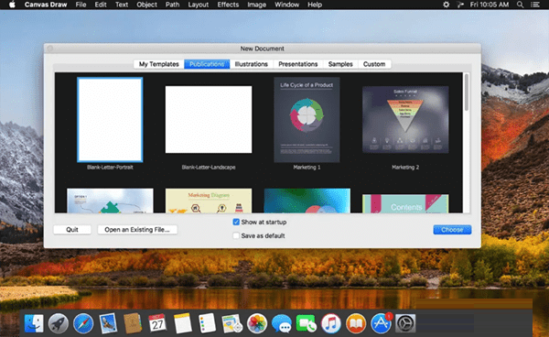Open Launchpad rocket icon in dock

click(x=59, y=323)
